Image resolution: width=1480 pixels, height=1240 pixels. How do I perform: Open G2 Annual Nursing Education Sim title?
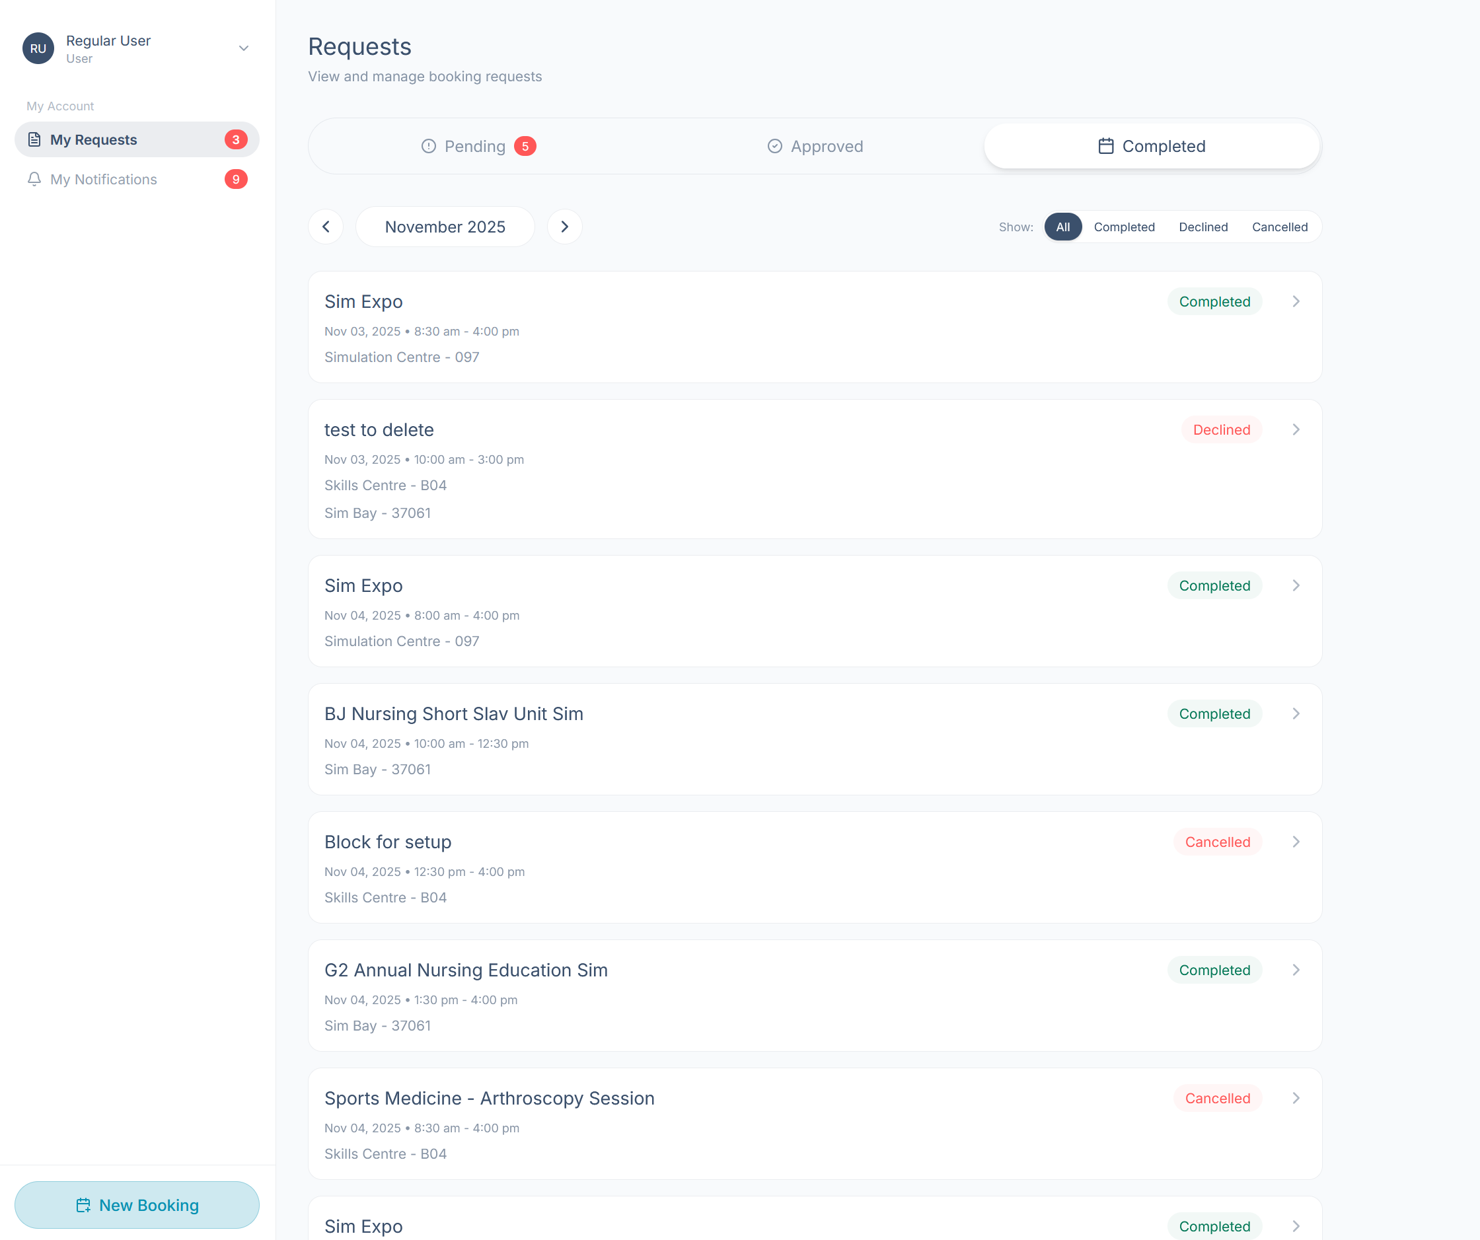pos(466,970)
